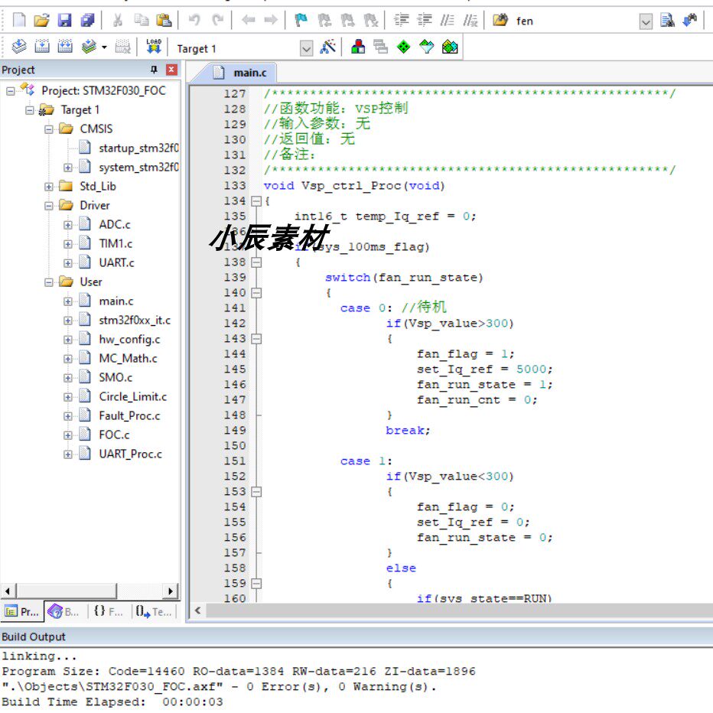Create a new file with New icon

pos(19,21)
